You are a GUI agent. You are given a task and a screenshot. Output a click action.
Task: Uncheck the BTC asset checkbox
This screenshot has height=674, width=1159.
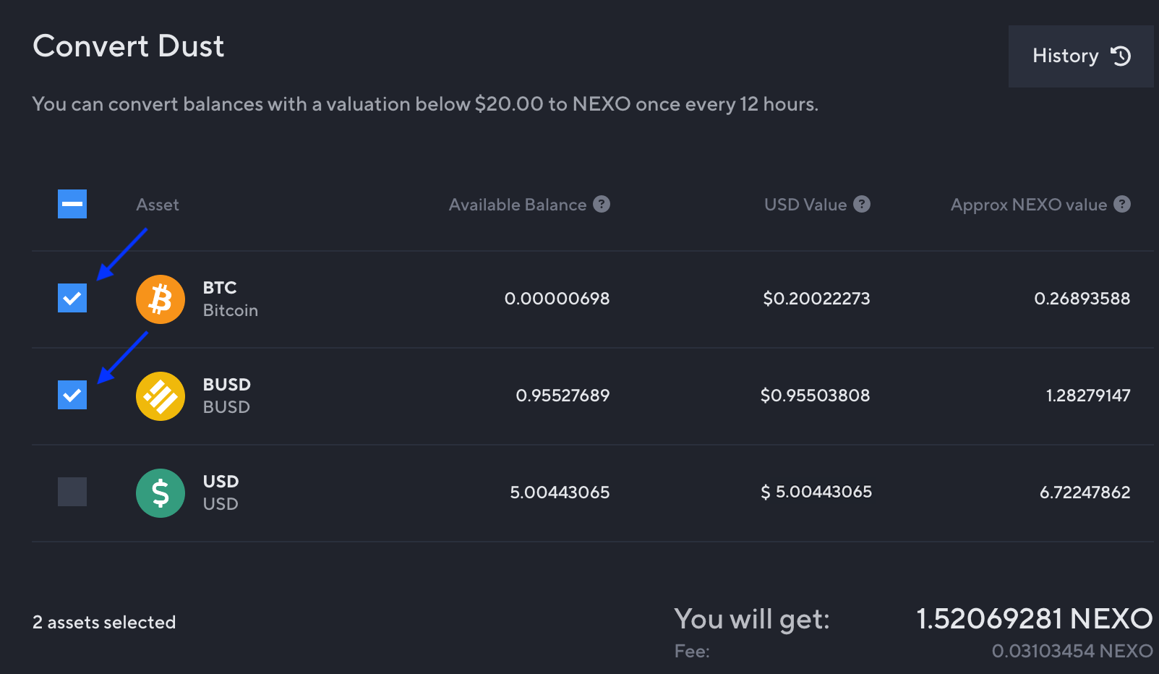(x=72, y=298)
